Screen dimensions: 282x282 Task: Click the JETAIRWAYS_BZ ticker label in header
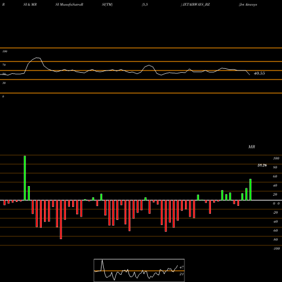coord(196,5)
